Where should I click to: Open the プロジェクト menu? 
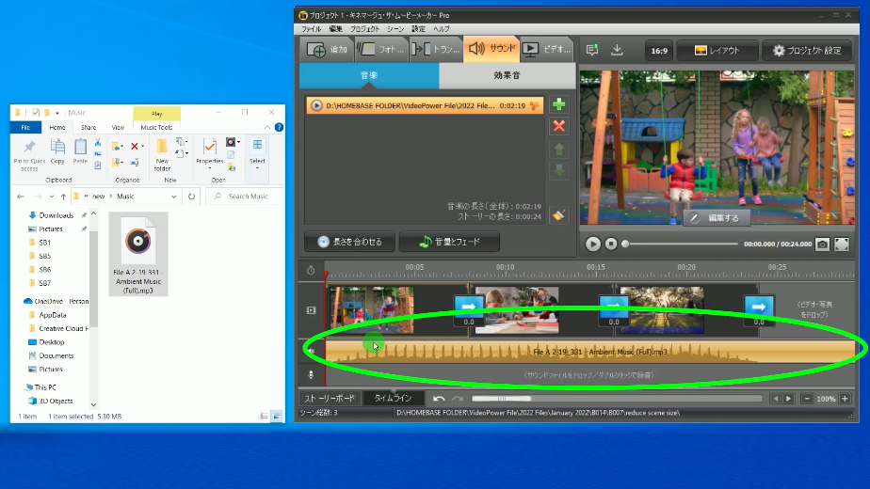[363, 29]
